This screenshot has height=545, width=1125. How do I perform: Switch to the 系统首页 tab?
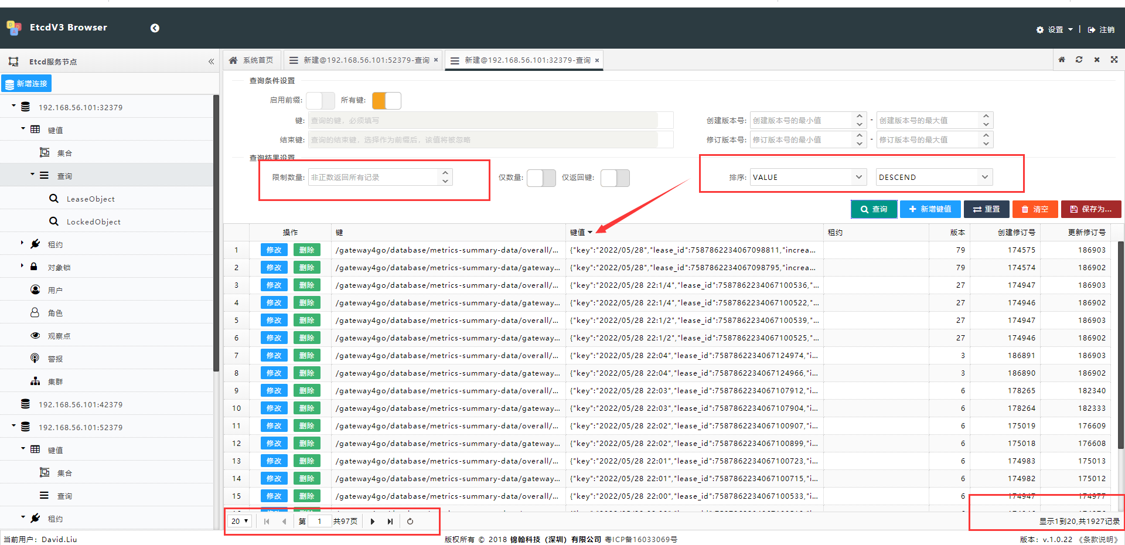click(251, 60)
